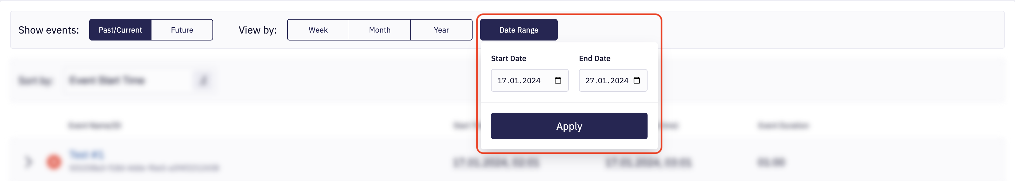
Task: View events by Week
Action: click(318, 30)
